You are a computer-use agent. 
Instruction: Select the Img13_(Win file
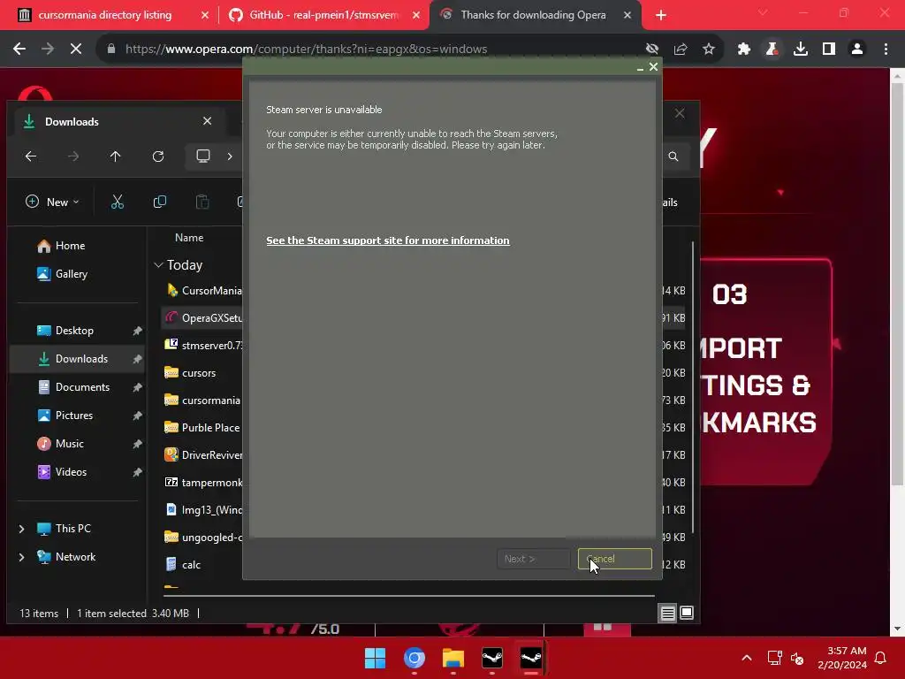(x=202, y=510)
